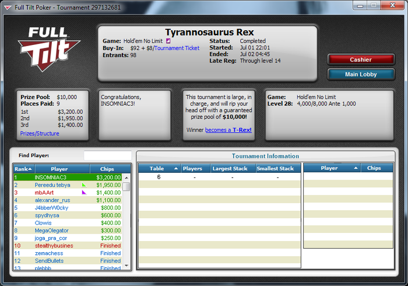The height and width of the screenshot is (286, 408).
Task: Minimize the Full Tilt Poker window
Action: click(360, 5)
